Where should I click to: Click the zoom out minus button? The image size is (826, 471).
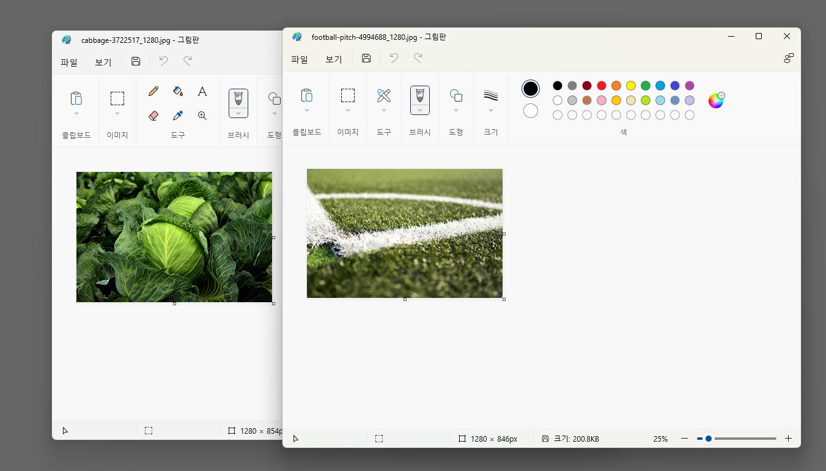click(684, 439)
